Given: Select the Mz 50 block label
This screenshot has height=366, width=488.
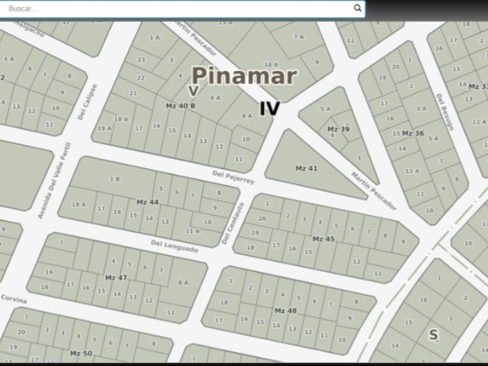Looking at the screenshot, I should [x=81, y=354].
